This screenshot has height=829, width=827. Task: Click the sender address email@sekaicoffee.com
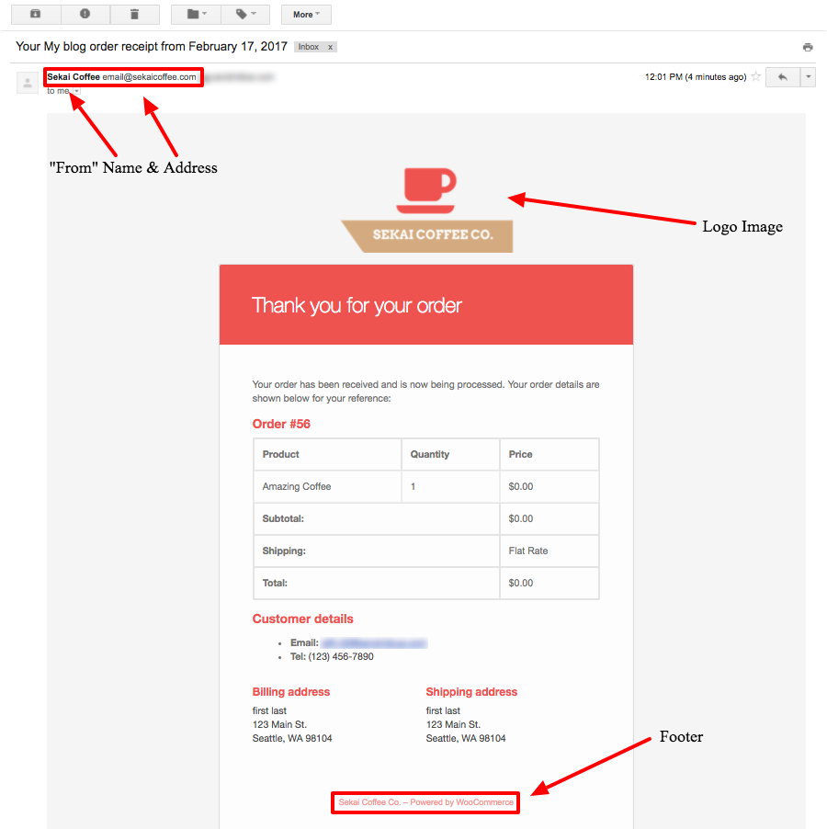click(149, 76)
